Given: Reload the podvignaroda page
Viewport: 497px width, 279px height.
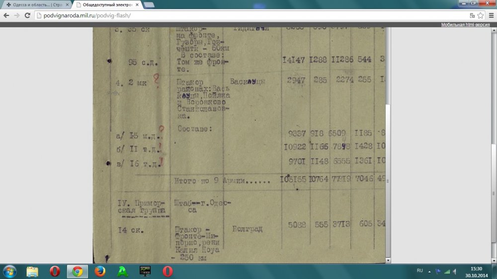Looking at the screenshot, I should [27, 15].
